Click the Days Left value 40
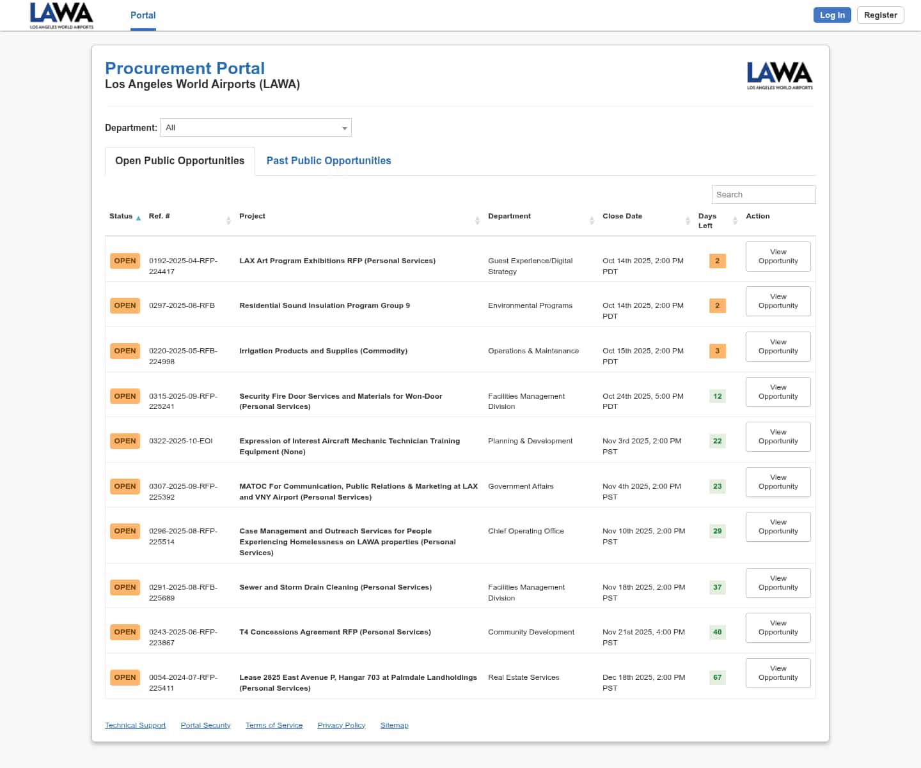This screenshot has height=768, width=921. coord(718,632)
